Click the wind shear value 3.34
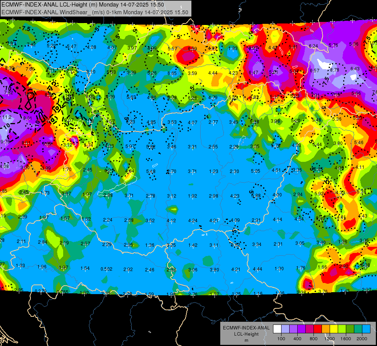Screen dimensions: 377x346 click(x=256, y=245)
